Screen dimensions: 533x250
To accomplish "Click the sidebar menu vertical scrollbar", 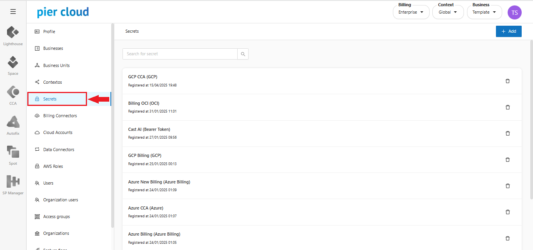I will click(x=113, y=125).
